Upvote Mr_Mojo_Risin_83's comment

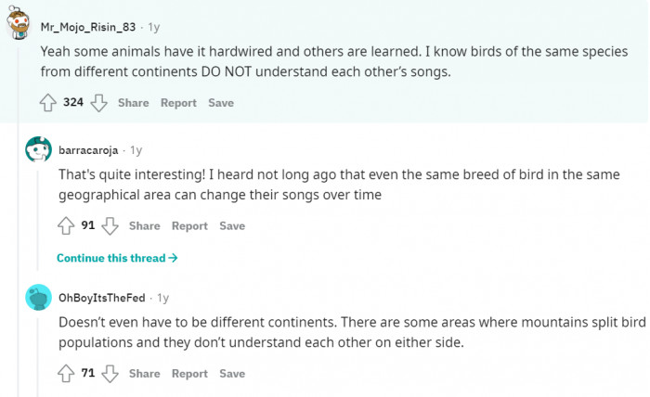pos(48,103)
